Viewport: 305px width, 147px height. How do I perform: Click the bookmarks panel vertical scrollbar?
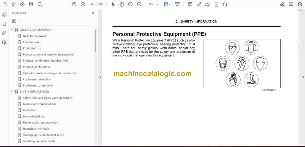pos(96,41)
